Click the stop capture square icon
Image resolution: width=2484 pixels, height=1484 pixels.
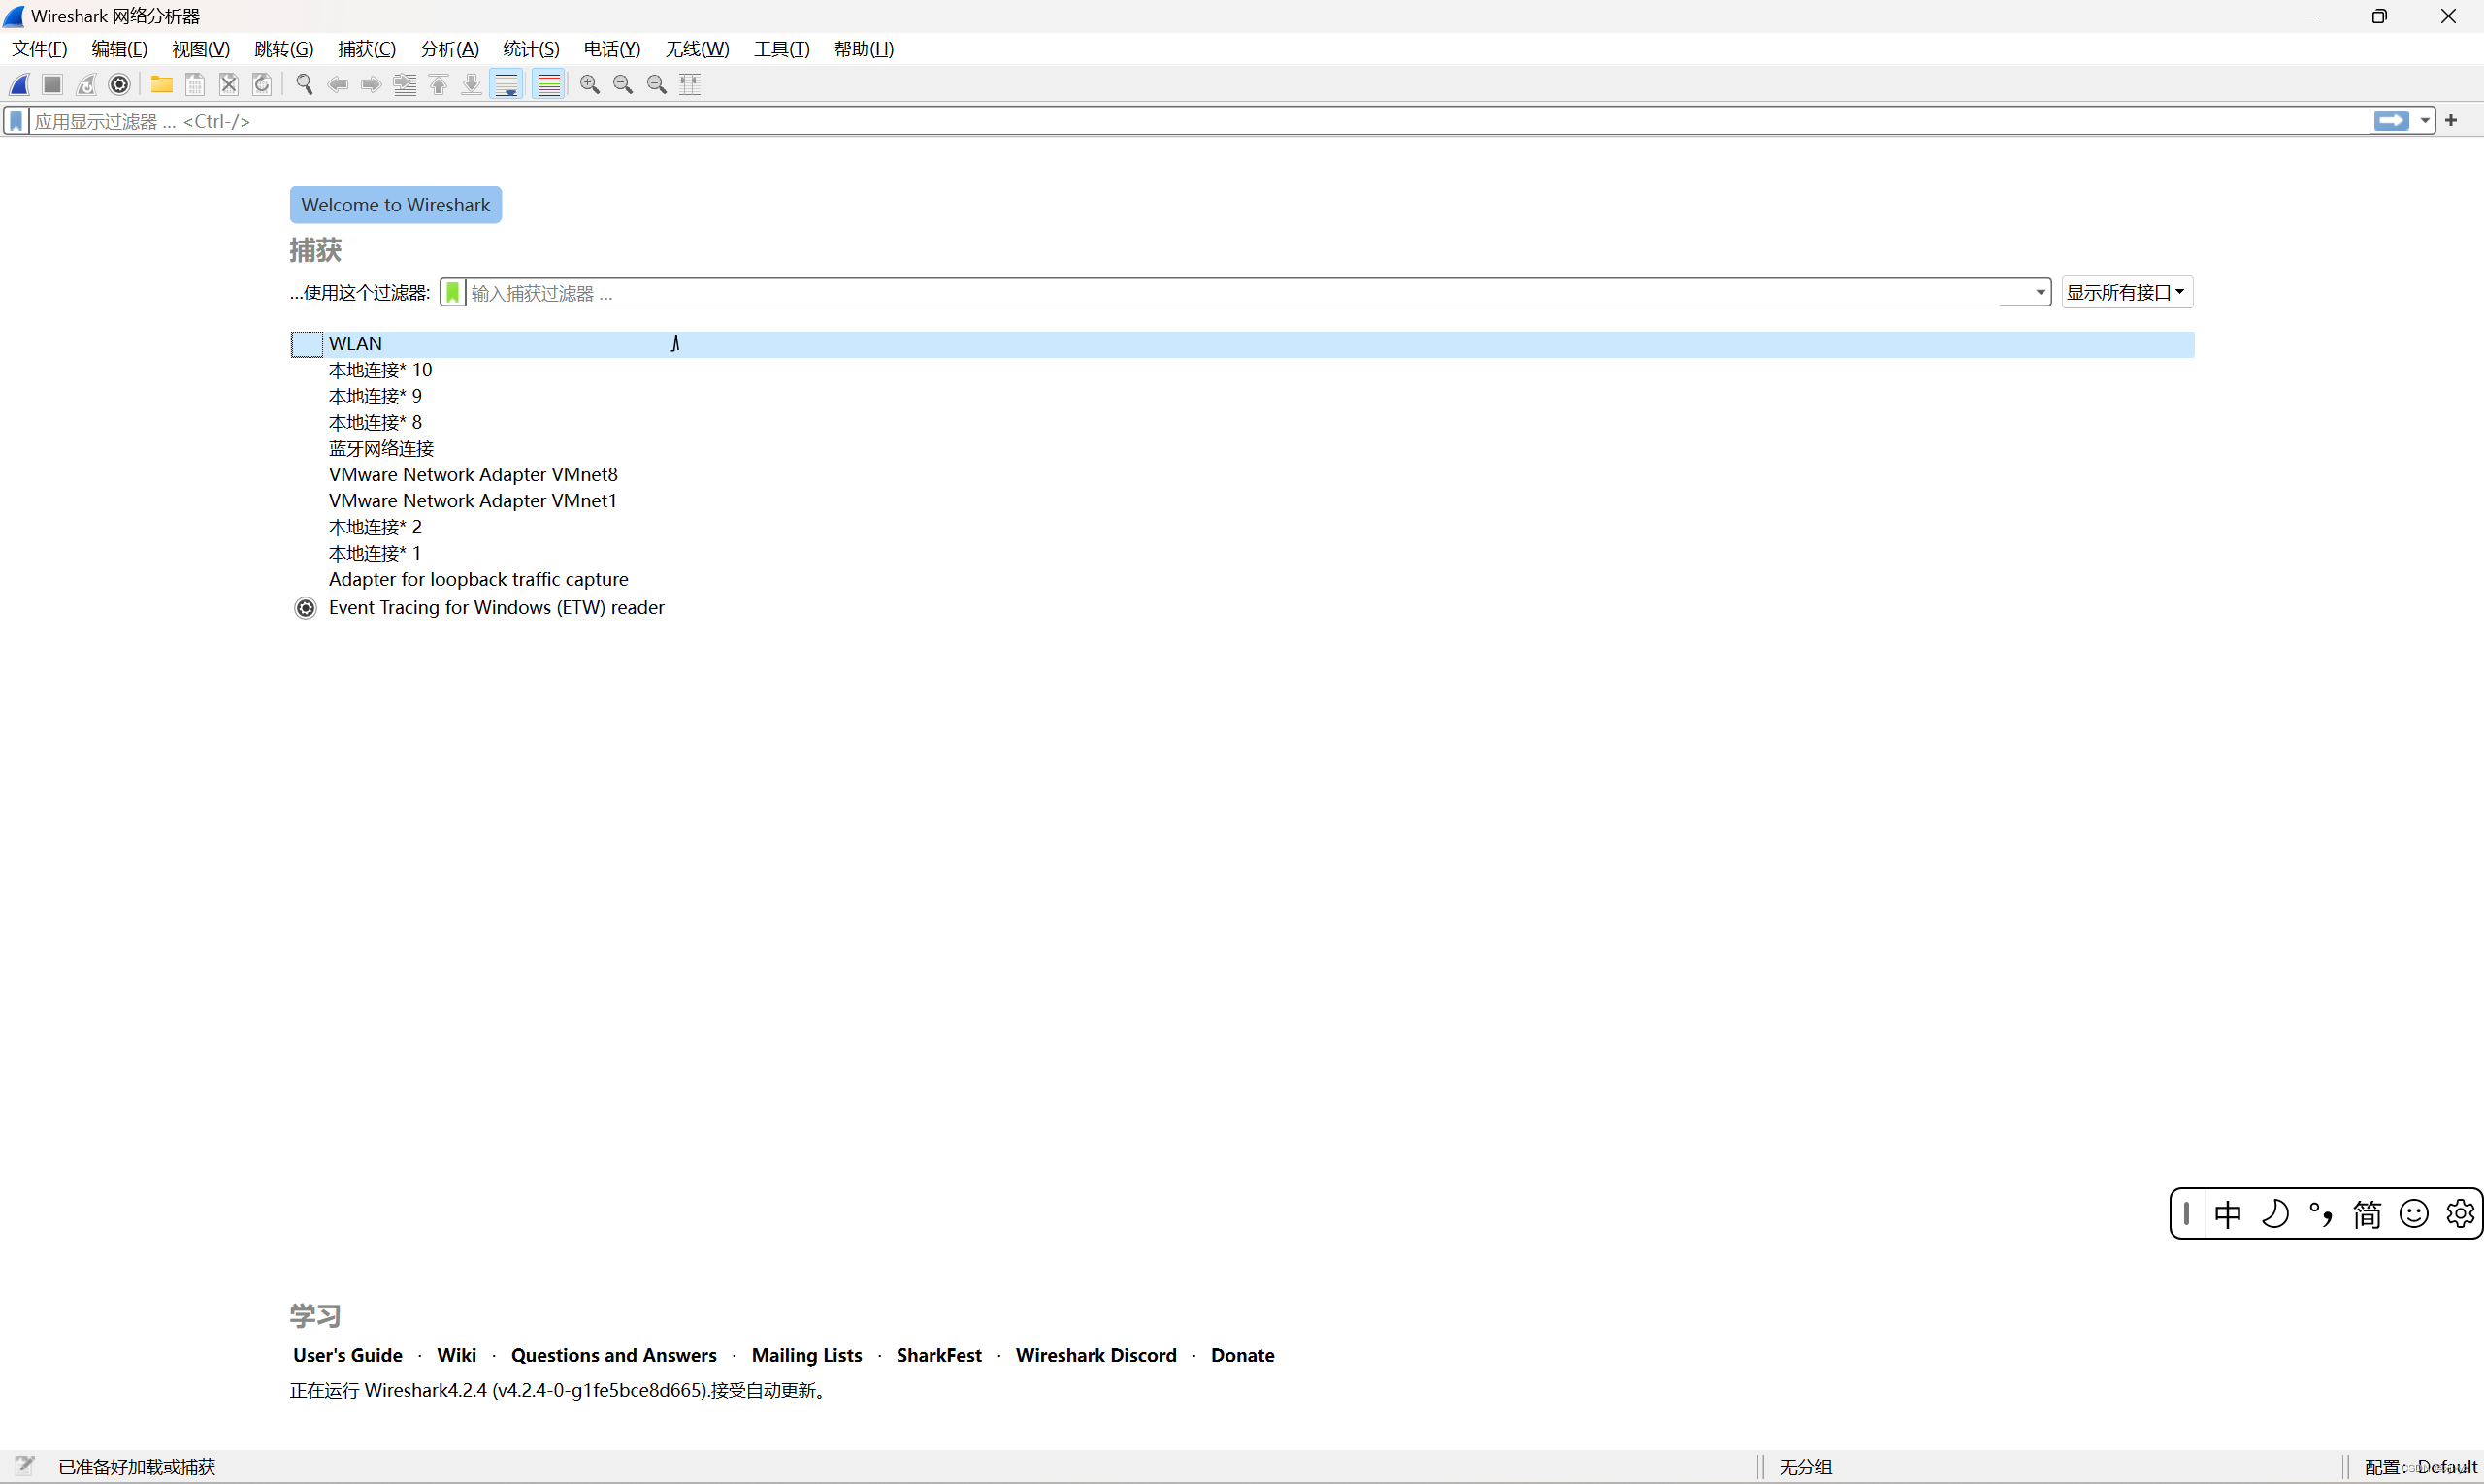click(53, 85)
